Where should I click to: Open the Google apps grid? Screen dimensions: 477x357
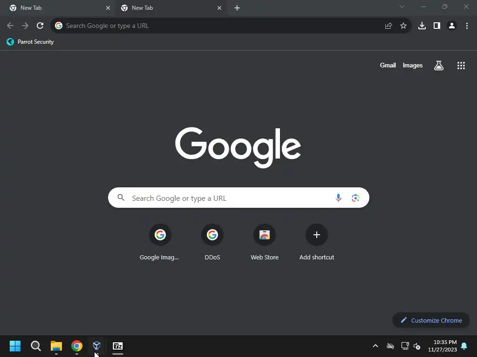461,66
